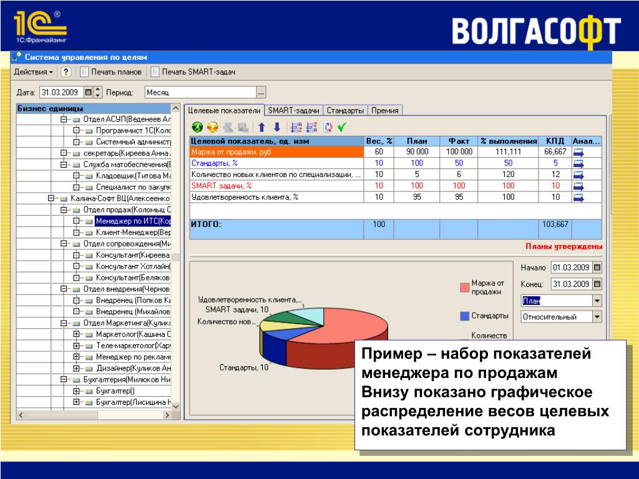Viewport: 639px width, 479px height.
Task: Select Менеджер по ИТС tree item
Action: (133, 221)
